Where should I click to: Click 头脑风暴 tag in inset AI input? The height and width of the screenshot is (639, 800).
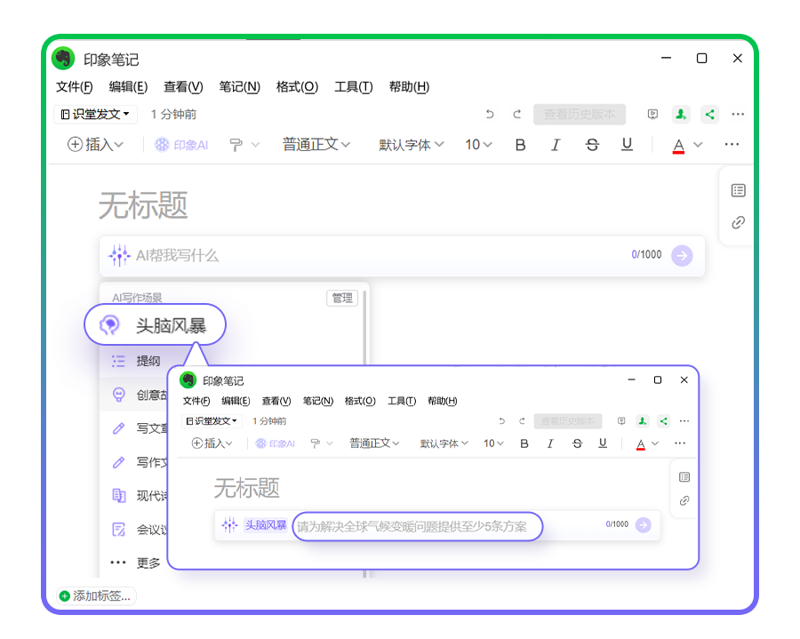265,524
